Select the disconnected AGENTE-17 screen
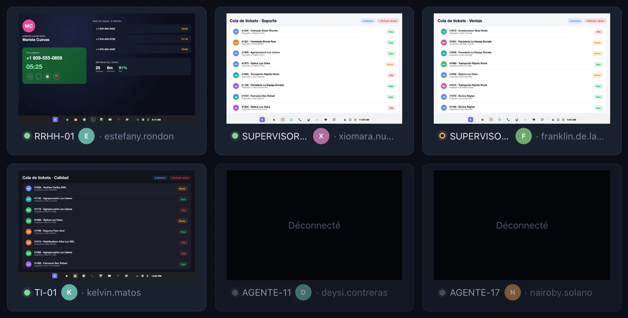 tap(522, 225)
